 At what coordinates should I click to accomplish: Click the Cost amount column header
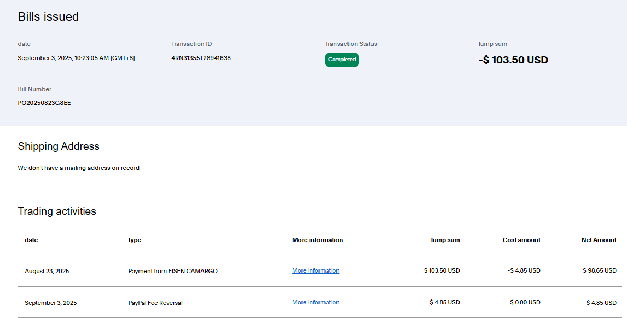coord(521,240)
